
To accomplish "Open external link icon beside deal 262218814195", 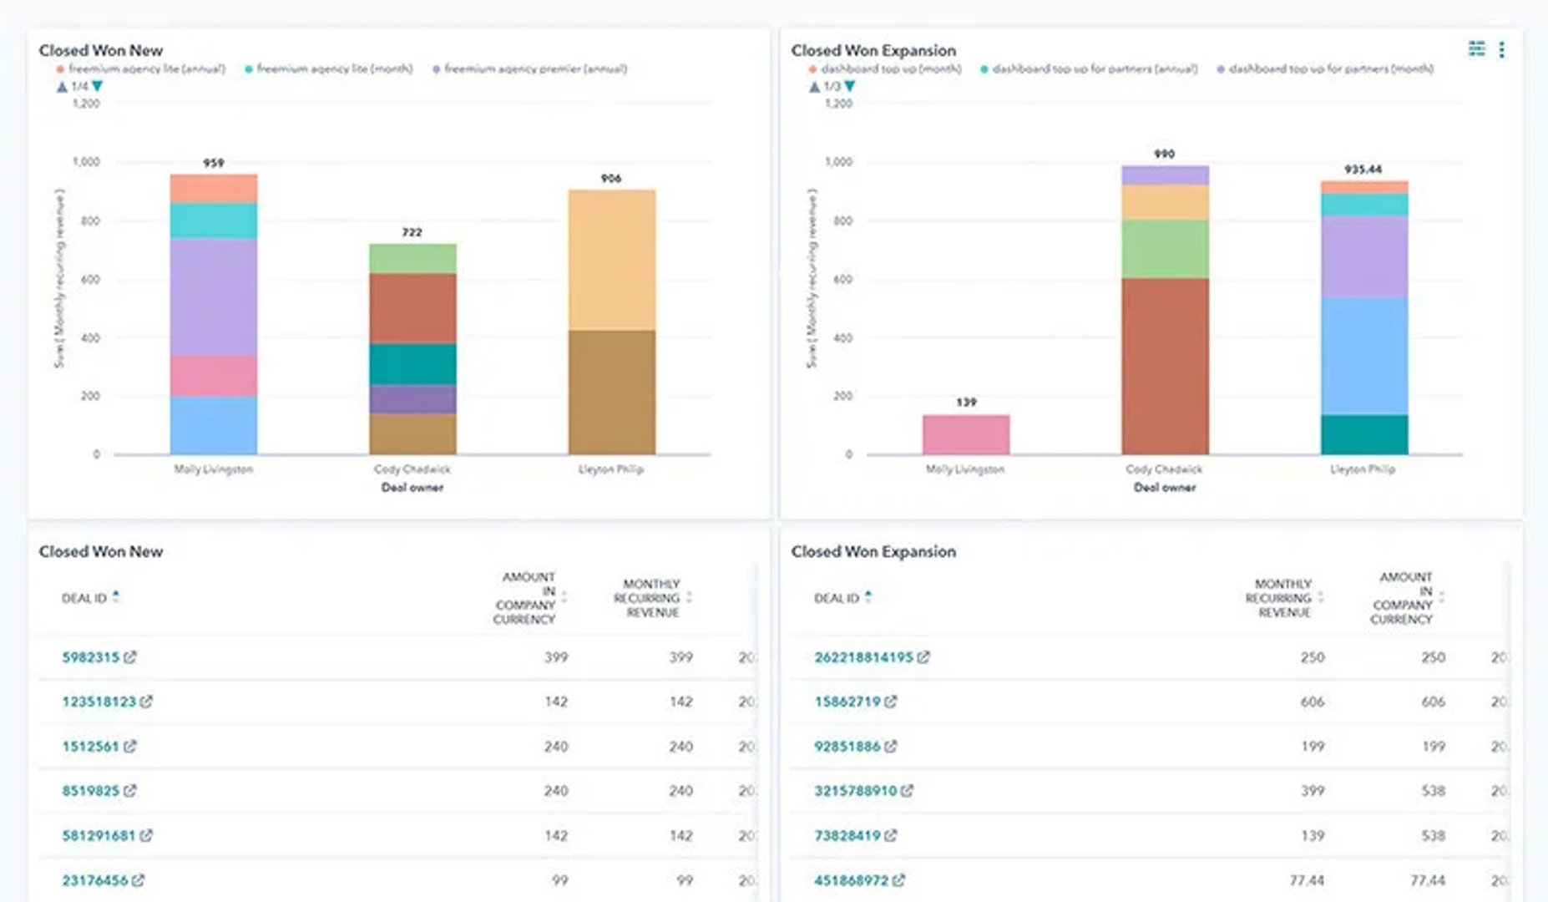I will point(923,657).
